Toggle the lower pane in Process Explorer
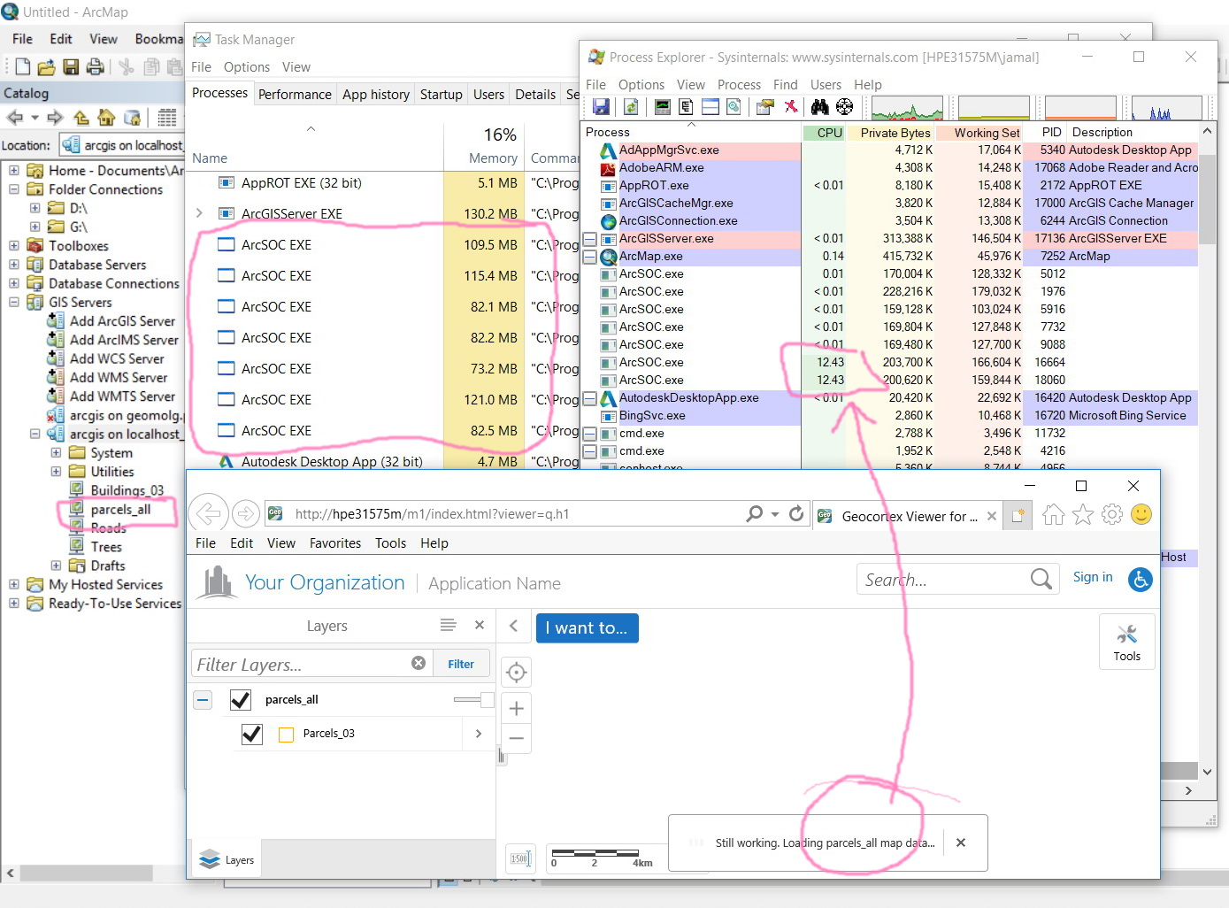Image resolution: width=1229 pixels, height=908 pixels. pos(710,107)
